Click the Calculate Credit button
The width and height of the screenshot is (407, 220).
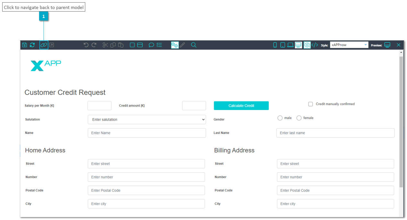point(241,106)
